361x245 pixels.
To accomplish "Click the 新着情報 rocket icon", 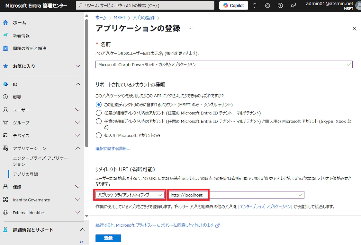I will click(x=5, y=35).
